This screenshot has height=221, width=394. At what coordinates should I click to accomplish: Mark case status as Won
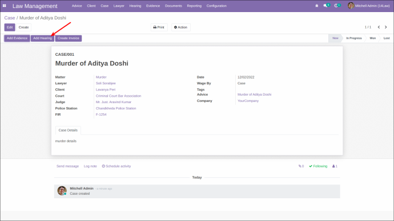(372, 38)
